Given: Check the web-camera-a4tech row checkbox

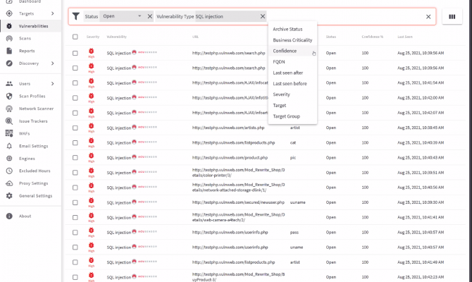Looking at the screenshot, I should [x=75, y=217].
